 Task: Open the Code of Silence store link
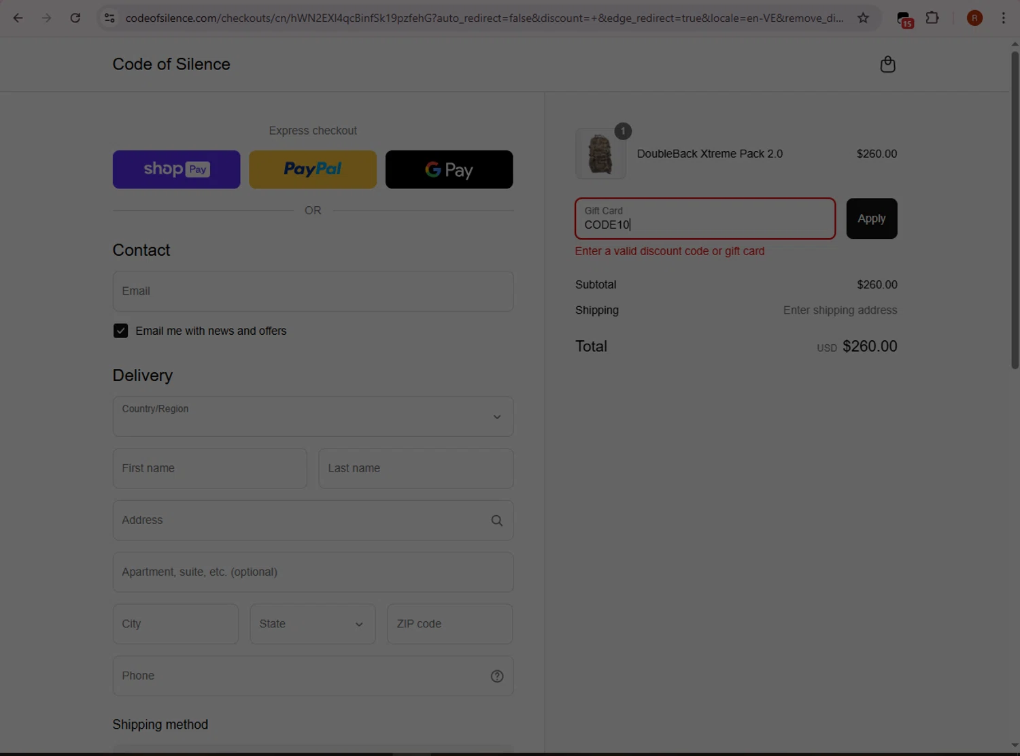point(171,64)
